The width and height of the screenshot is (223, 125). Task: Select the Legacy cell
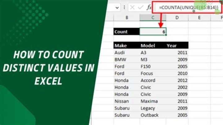click(153, 108)
